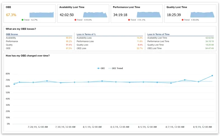Click the +31.1% trend value

pyautogui.click(x=141, y=20)
